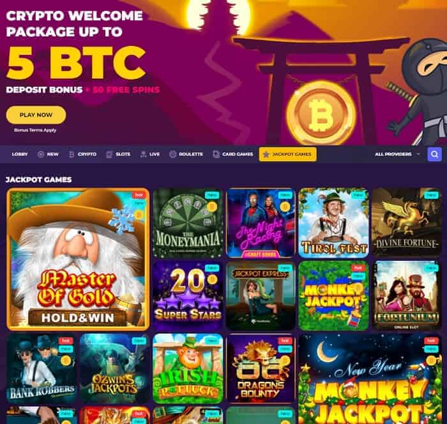Click the search magnifier icon

(434, 154)
